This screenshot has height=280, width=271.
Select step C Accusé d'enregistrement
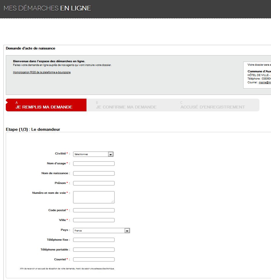213,105
